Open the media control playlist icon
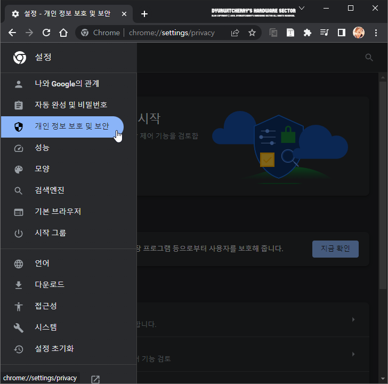 click(324, 33)
